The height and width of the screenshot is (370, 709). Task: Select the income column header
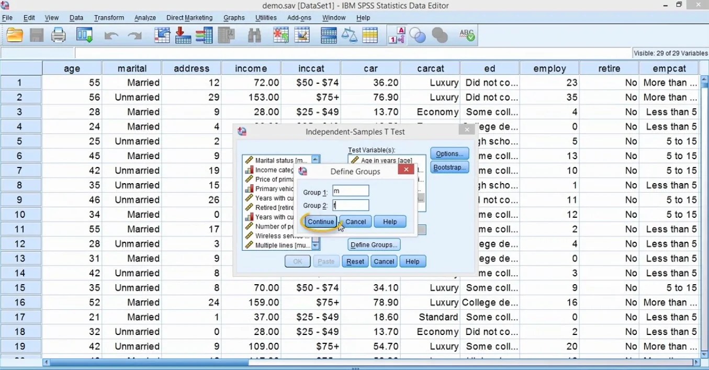click(x=251, y=69)
